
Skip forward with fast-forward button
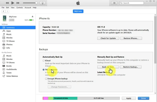pos(18,3)
